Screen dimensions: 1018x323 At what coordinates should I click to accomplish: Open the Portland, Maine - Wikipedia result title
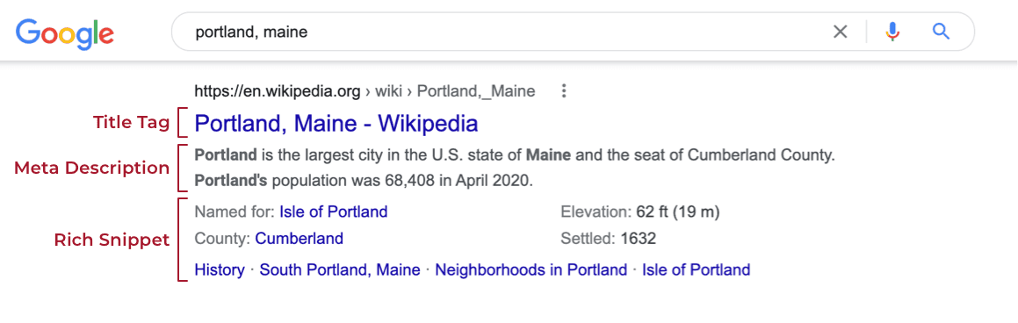pos(336,123)
